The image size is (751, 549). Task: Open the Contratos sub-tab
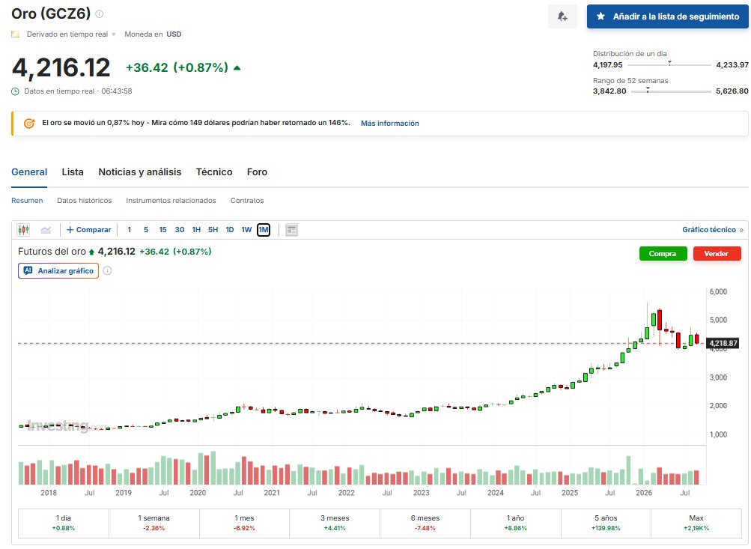point(247,201)
